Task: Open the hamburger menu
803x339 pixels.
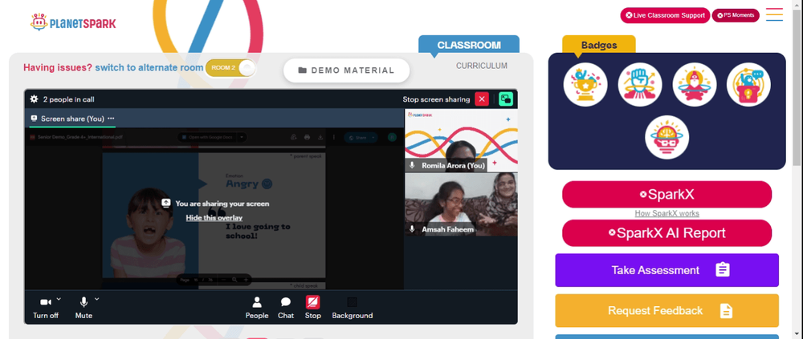Action: pyautogui.click(x=774, y=14)
